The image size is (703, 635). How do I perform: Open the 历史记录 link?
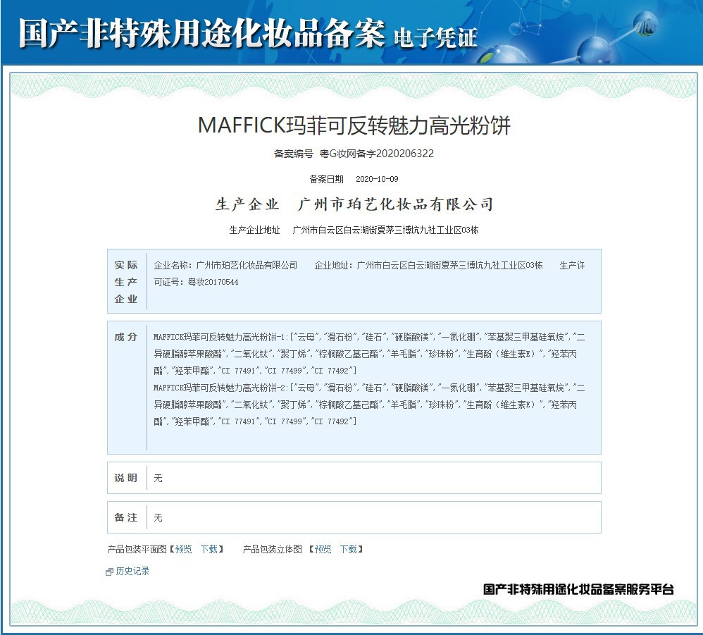(132, 571)
